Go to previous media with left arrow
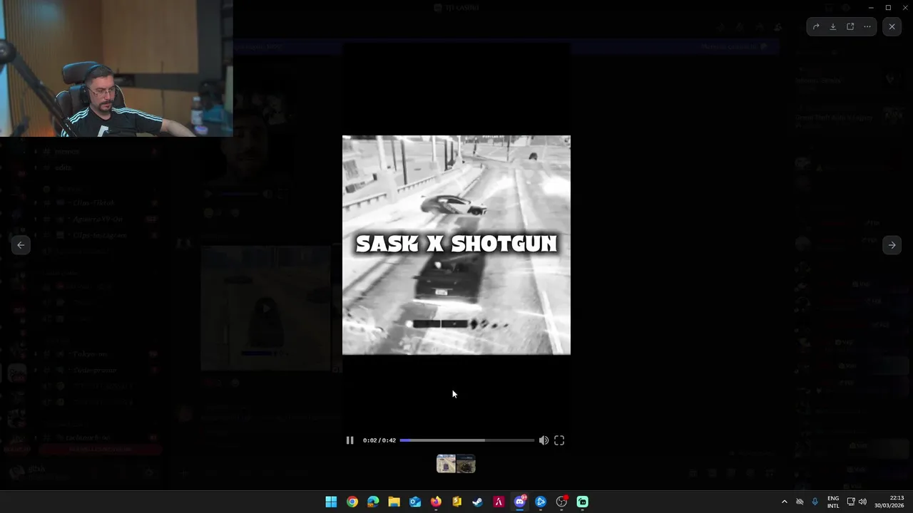913x513 pixels. [21, 245]
